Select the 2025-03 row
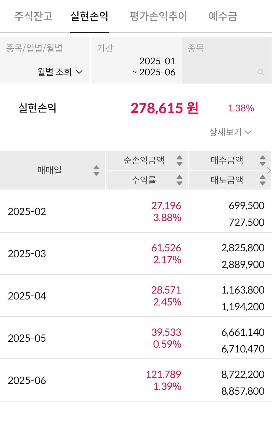Viewport: 272px width, 423px height. click(x=136, y=254)
